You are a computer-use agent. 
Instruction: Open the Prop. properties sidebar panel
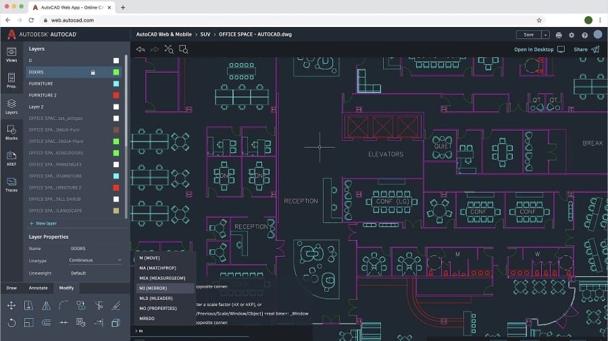click(11, 80)
